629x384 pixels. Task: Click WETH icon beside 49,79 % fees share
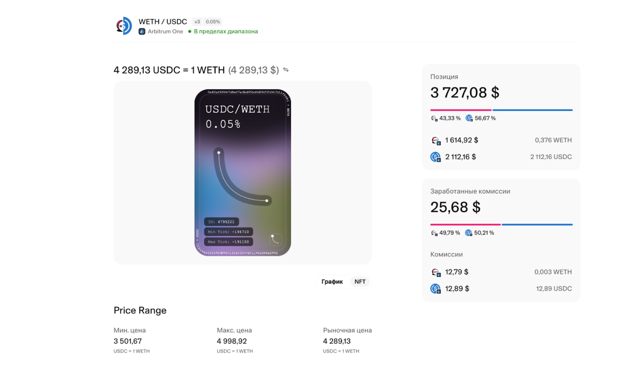pos(434,233)
